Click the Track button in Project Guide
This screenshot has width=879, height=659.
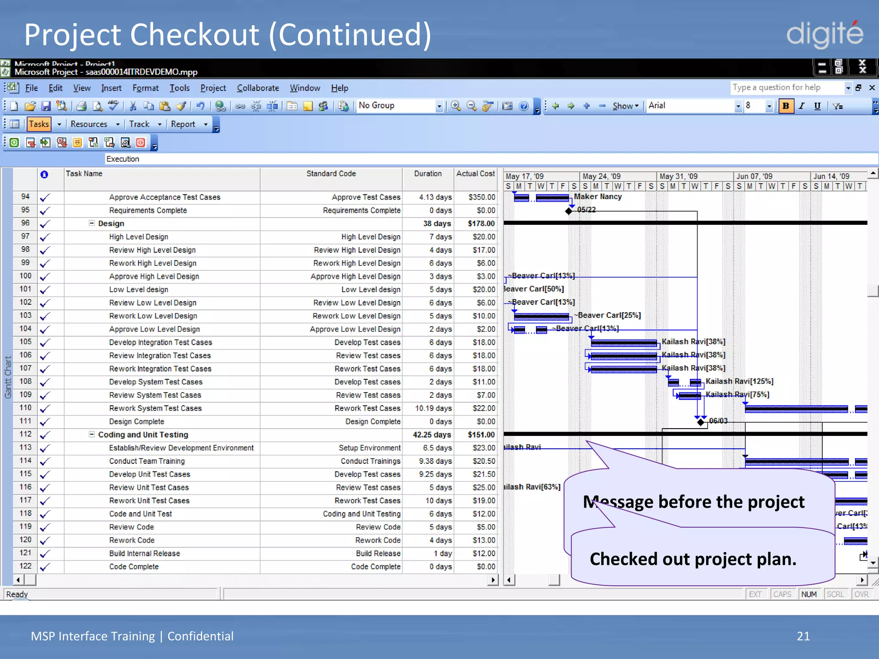(x=139, y=124)
